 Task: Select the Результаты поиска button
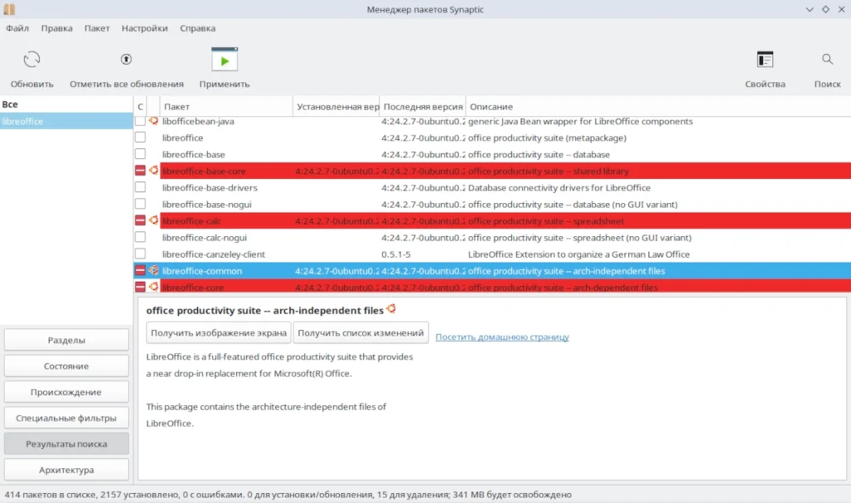[66, 444]
